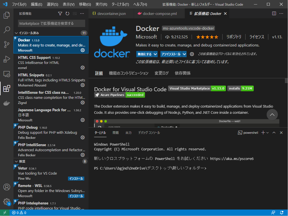Click アンインストール button
This screenshot has width=288, height=216.
click(171, 54)
